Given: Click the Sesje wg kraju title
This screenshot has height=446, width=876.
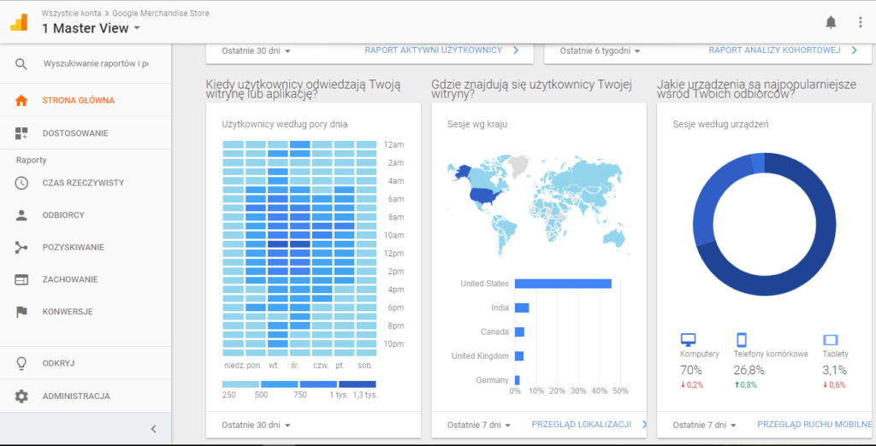Looking at the screenshot, I should pos(477,125).
